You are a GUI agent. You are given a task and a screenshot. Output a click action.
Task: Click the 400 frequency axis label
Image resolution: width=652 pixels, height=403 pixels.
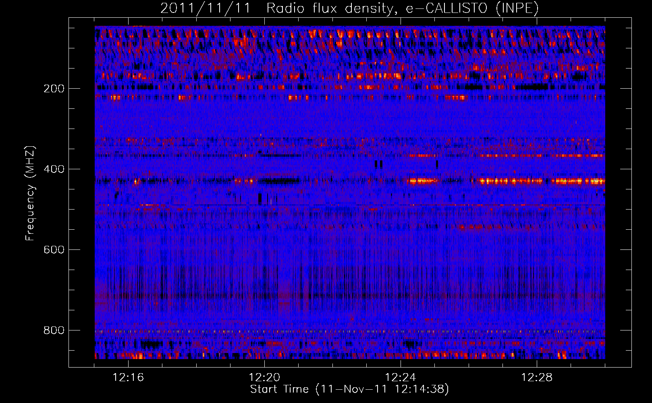pos(54,169)
